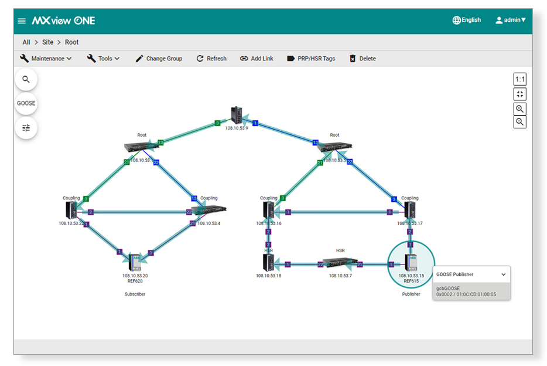
Task: Click Change Group in the toolbar
Action: 159,59
